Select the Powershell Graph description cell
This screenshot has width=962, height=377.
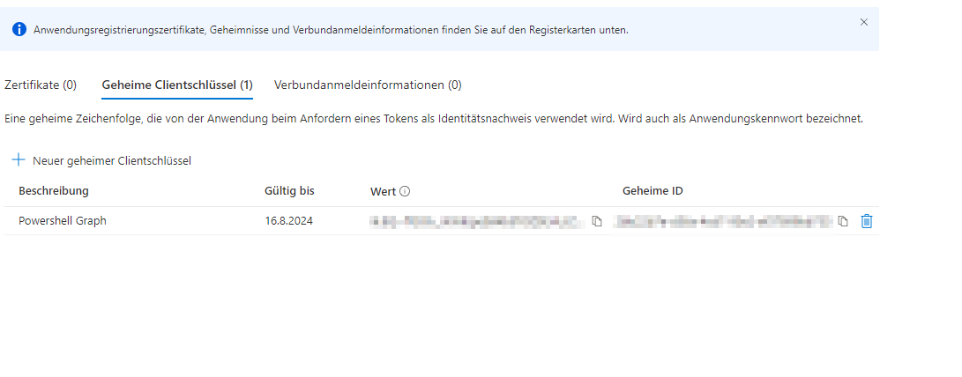pyautogui.click(x=63, y=221)
